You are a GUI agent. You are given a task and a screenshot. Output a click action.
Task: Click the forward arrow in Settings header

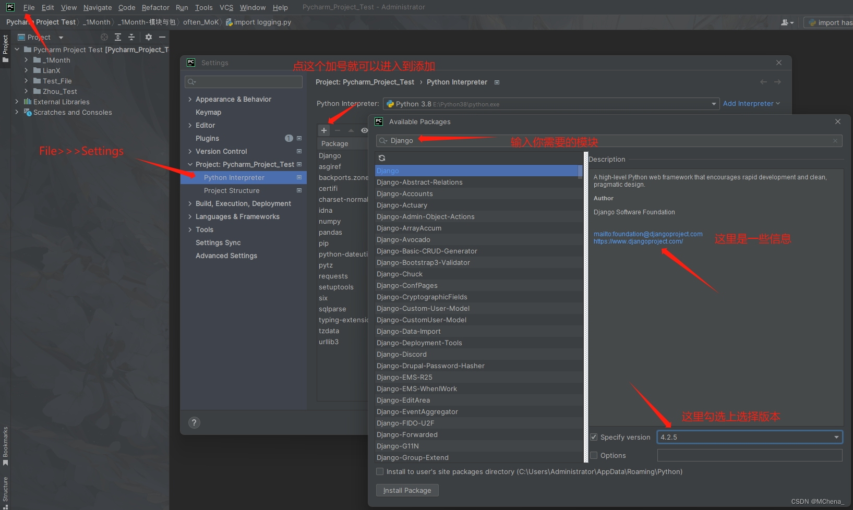point(778,82)
